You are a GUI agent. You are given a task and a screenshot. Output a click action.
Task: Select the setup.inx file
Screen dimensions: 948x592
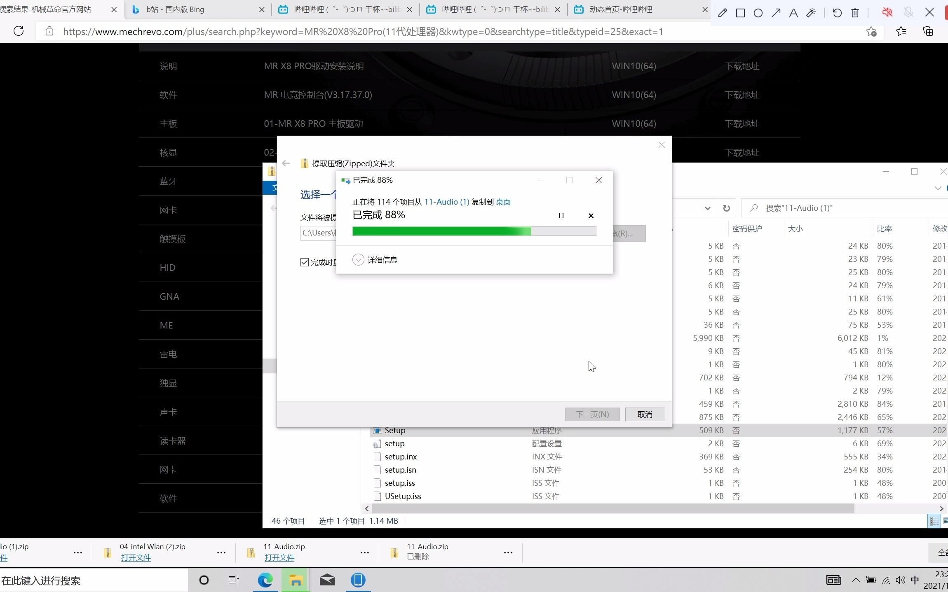[401, 457]
